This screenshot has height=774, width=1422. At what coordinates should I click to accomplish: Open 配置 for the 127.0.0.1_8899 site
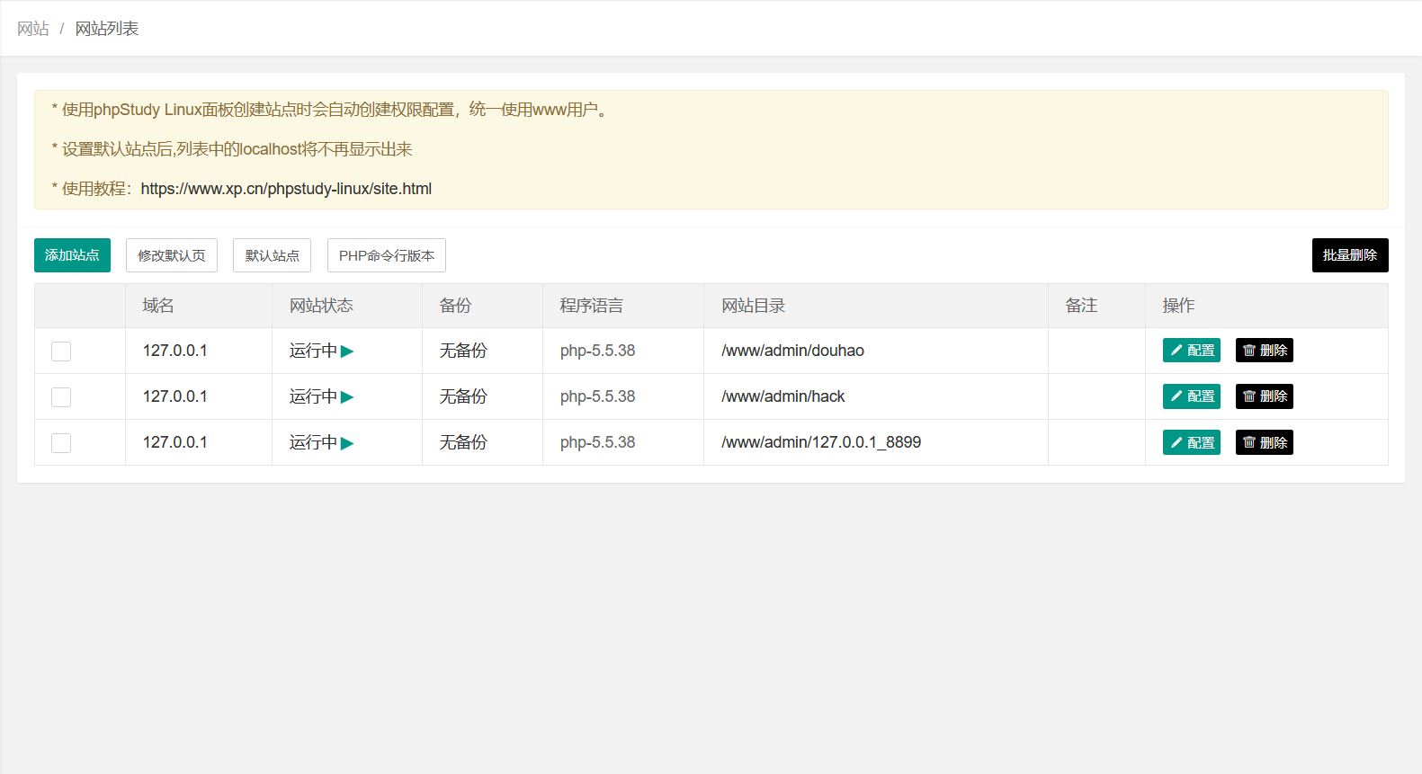(1192, 442)
